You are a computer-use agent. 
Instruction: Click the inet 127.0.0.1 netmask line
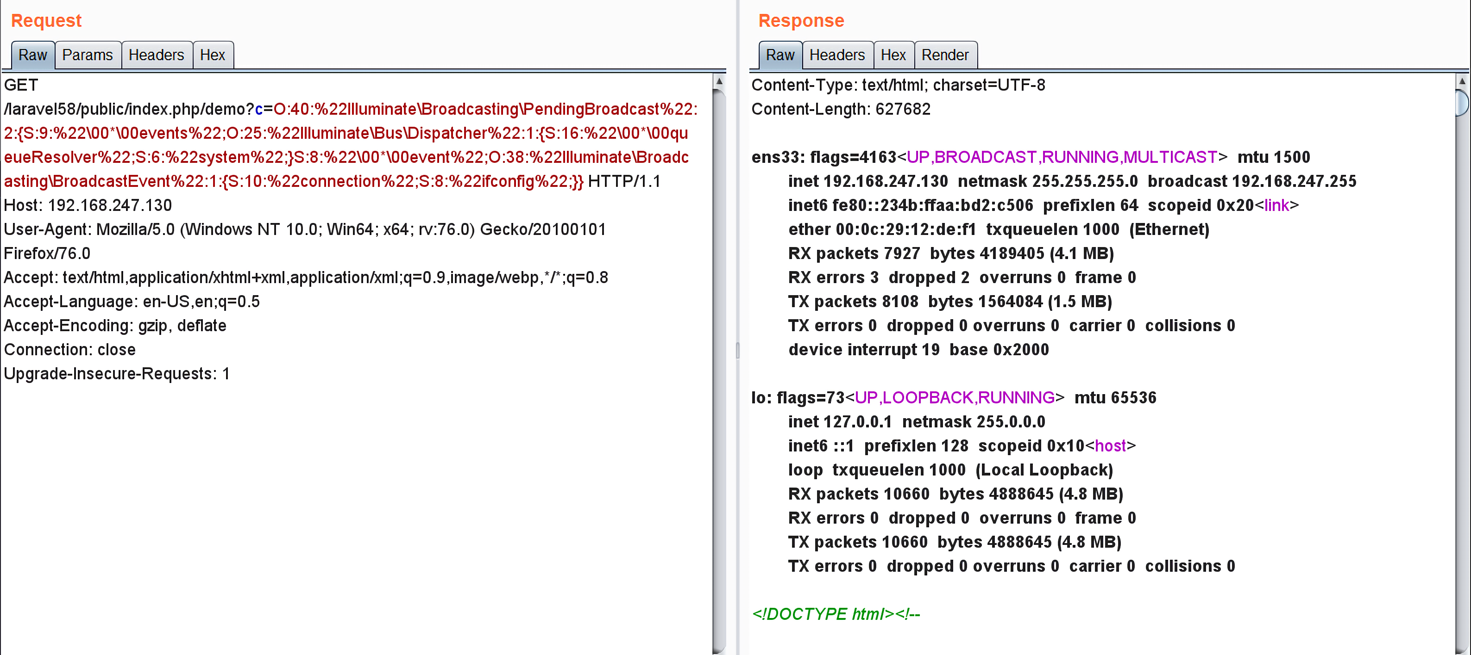pyautogui.click(x=917, y=422)
